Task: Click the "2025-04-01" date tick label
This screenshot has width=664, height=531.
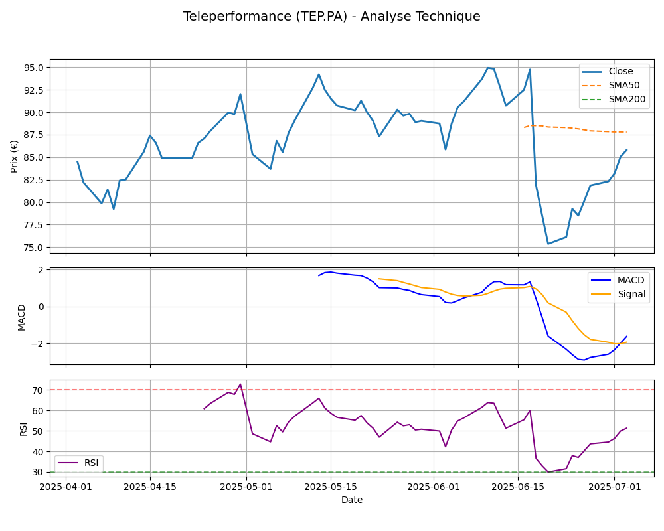Action: [66, 487]
